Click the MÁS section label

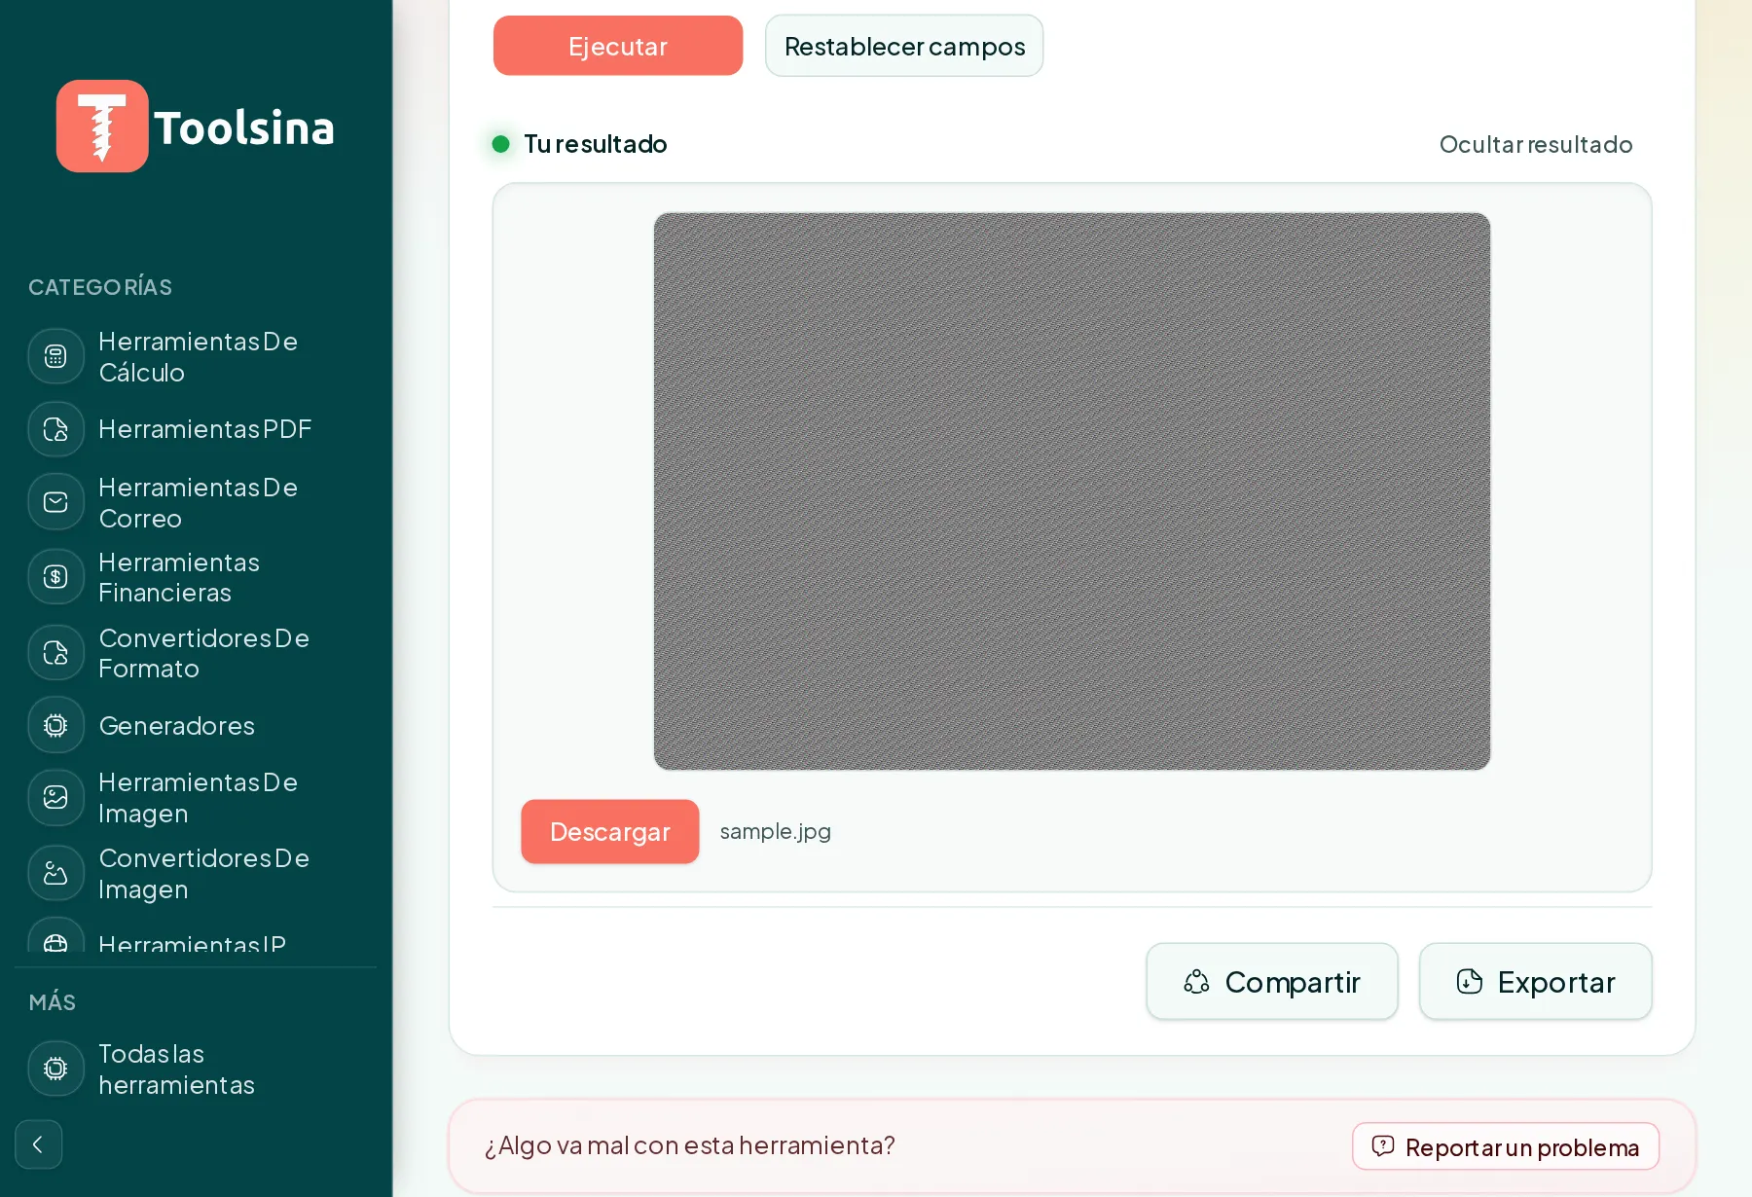[x=53, y=1002]
